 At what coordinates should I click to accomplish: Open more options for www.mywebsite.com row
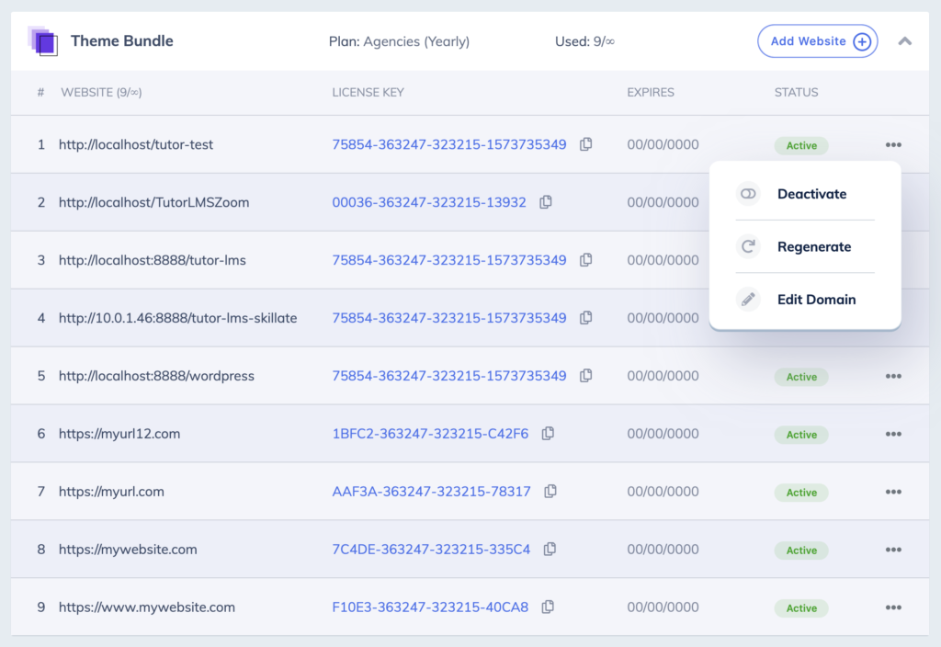[x=893, y=607]
